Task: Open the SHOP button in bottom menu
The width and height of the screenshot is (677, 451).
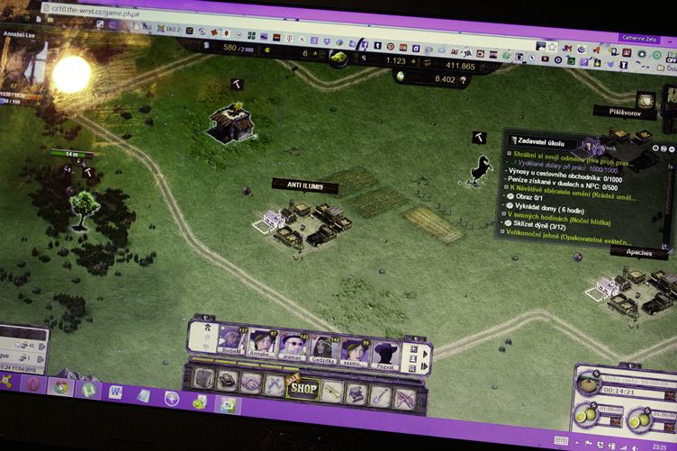Action: tap(303, 388)
